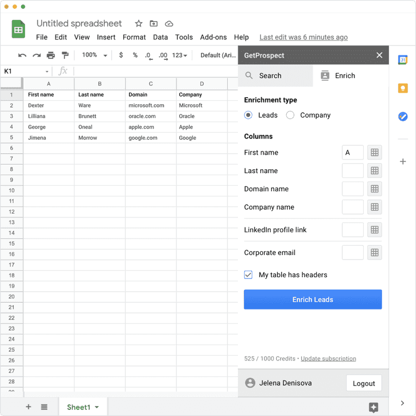This screenshot has width=416, height=416.
Task: Pick column range for Company name
Action: pyautogui.click(x=374, y=207)
